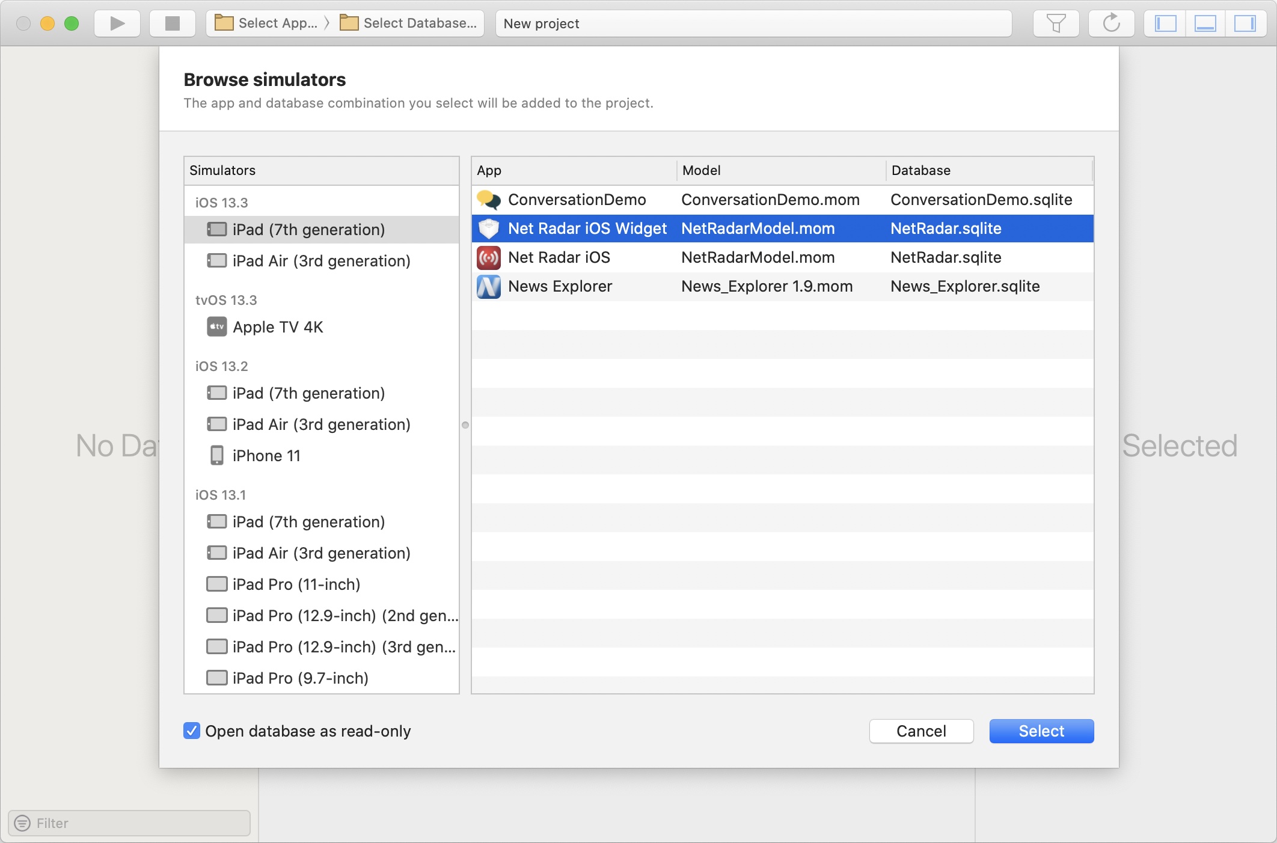Select the ConversationDemo.sqlite database cell
Image resolution: width=1277 pixels, height=843 pixels.
981,200
